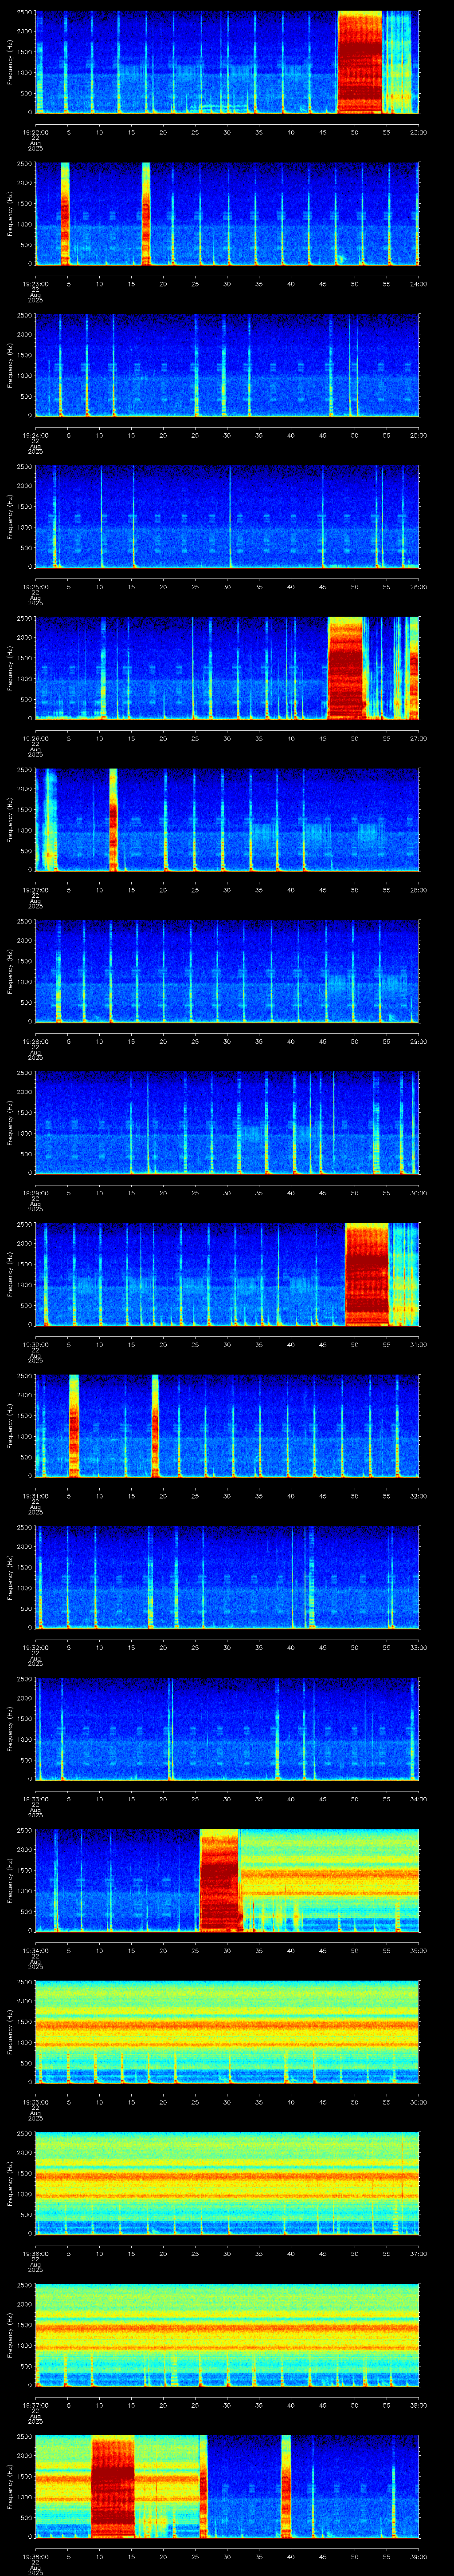Image resolution: width=454 pixels, height=2576 pixels.
Task: Click the red burst in the 19:34:00 spectrogram
Action: pos(219,1879)
